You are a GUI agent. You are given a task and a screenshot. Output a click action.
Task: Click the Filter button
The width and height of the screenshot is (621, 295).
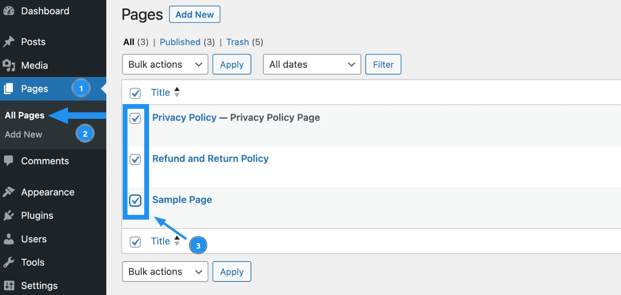click(x=383, y=65)
